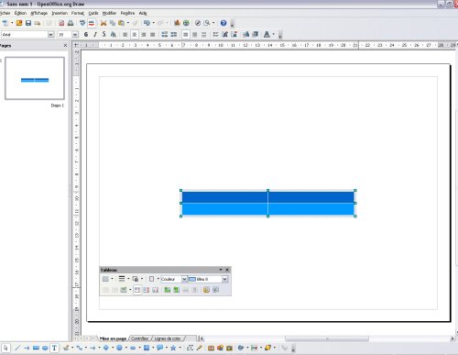Click the Copy icon in standard toolbar
Viewport: 458px width, 355px height.
[113, 23]
